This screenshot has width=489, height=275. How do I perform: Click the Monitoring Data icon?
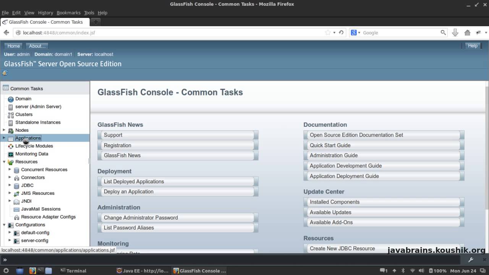click(x=11, y=154)
